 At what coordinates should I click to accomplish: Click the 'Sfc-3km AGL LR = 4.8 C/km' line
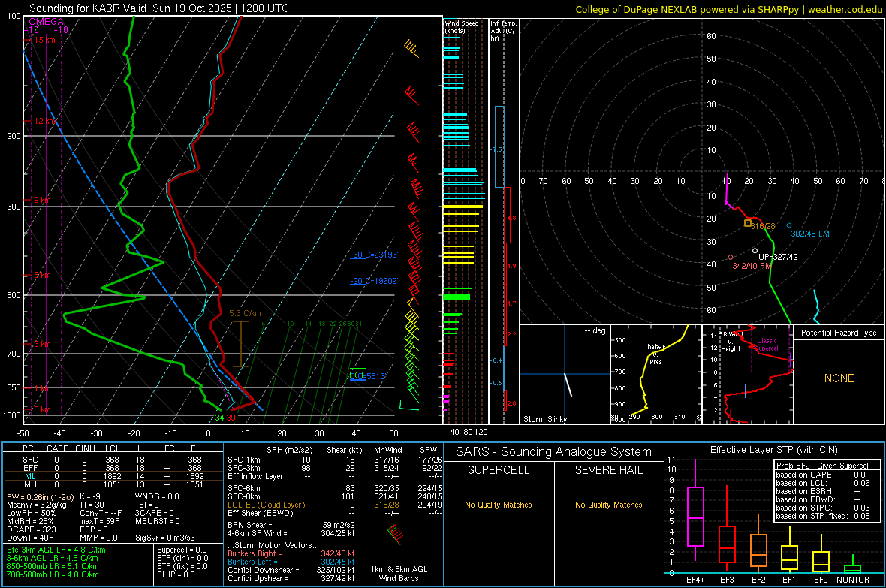(56, 550)
